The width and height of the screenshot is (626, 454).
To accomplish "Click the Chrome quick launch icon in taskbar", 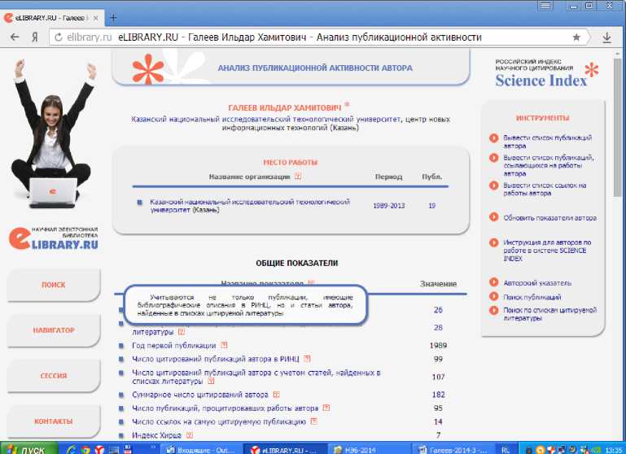I will coord(85,450).
